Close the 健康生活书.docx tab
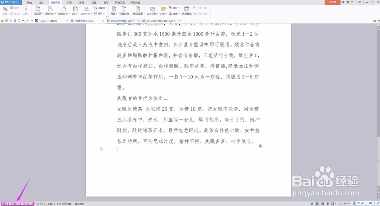 click(103, 21)
